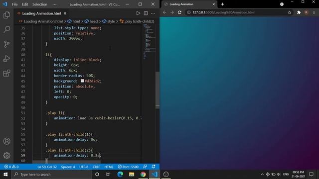Open Windows Action Center notifications
This screenshot has width=319, height=179.
[x=311, y=175]
